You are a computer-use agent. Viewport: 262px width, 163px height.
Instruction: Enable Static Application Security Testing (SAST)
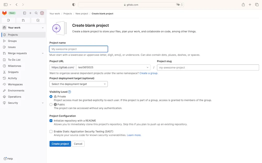[x=51, y=131]
